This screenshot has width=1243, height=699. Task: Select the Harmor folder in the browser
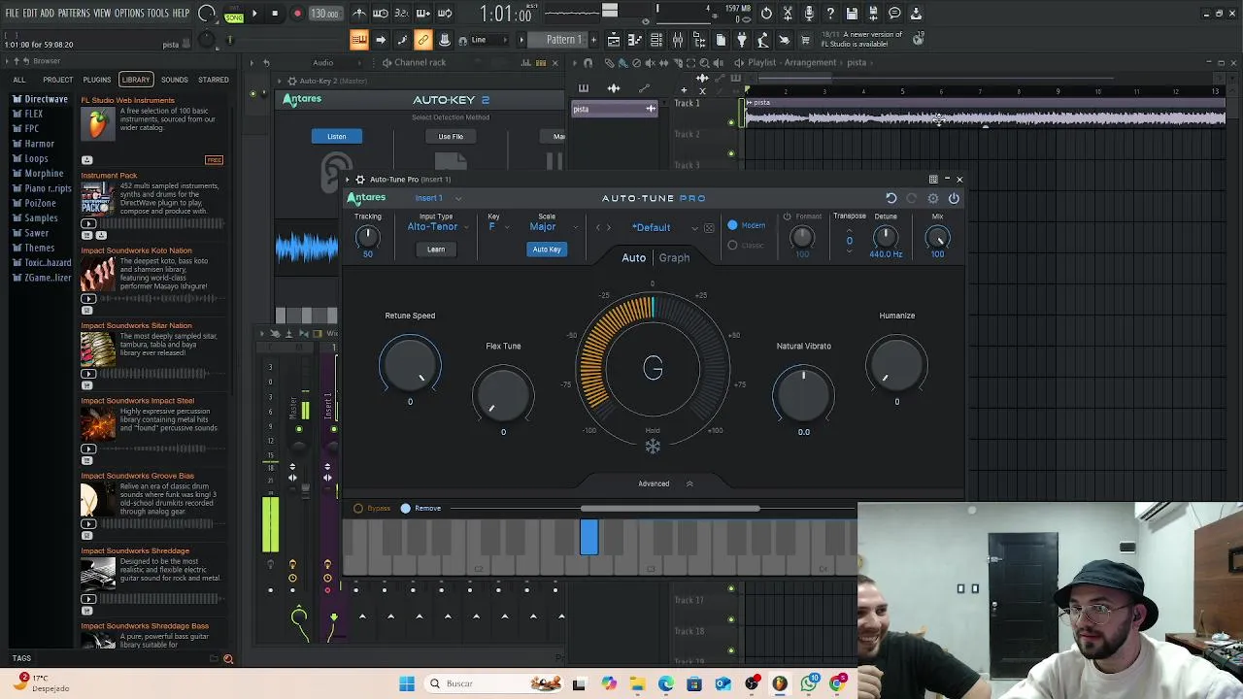point(39,144)
